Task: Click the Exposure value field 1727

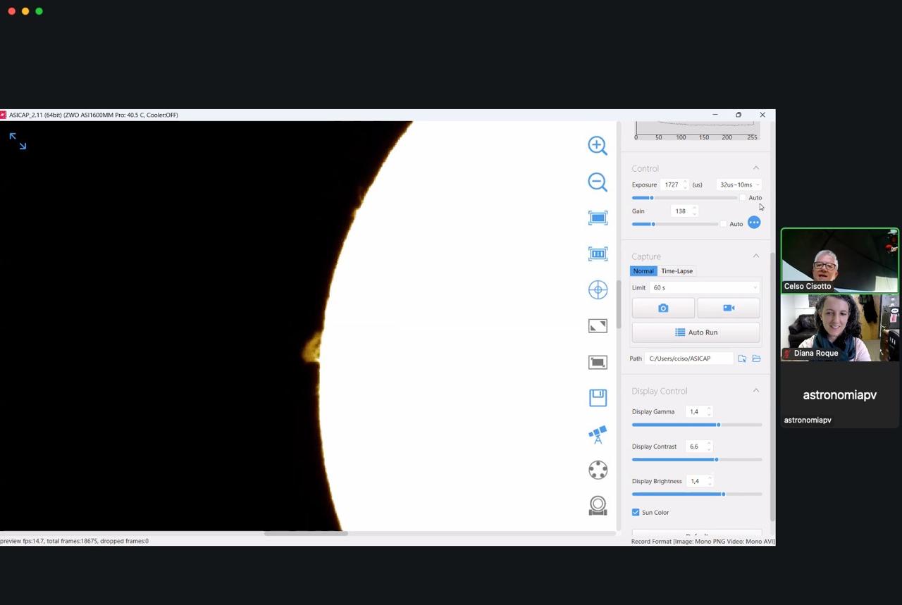Action: 672,185
